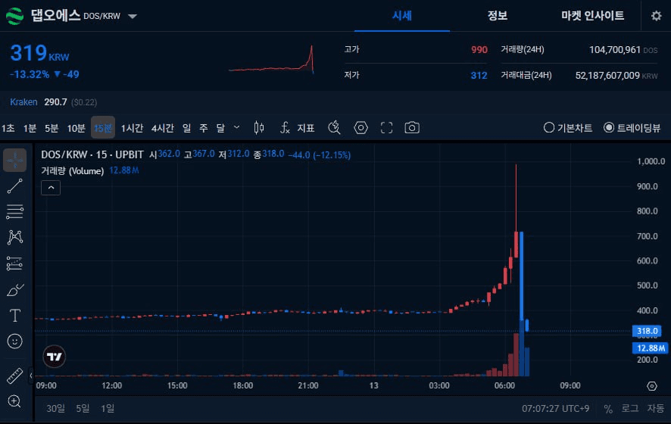The width and height of the screenshot is (671, 424).
Task: Select the 트레이딩뷰 radio option
Action: tap(632, 128)
